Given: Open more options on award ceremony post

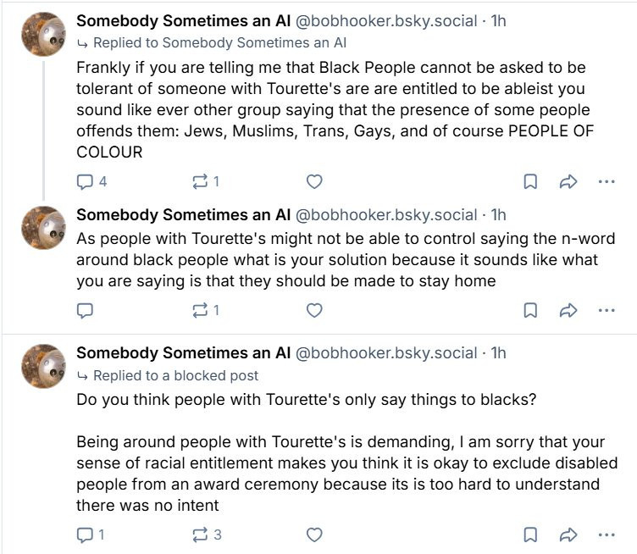Looking at the screenshot, I should [607, 535].
